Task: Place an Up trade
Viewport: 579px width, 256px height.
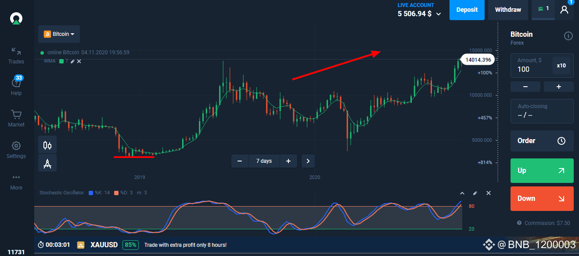Action: tap(542, 171)
